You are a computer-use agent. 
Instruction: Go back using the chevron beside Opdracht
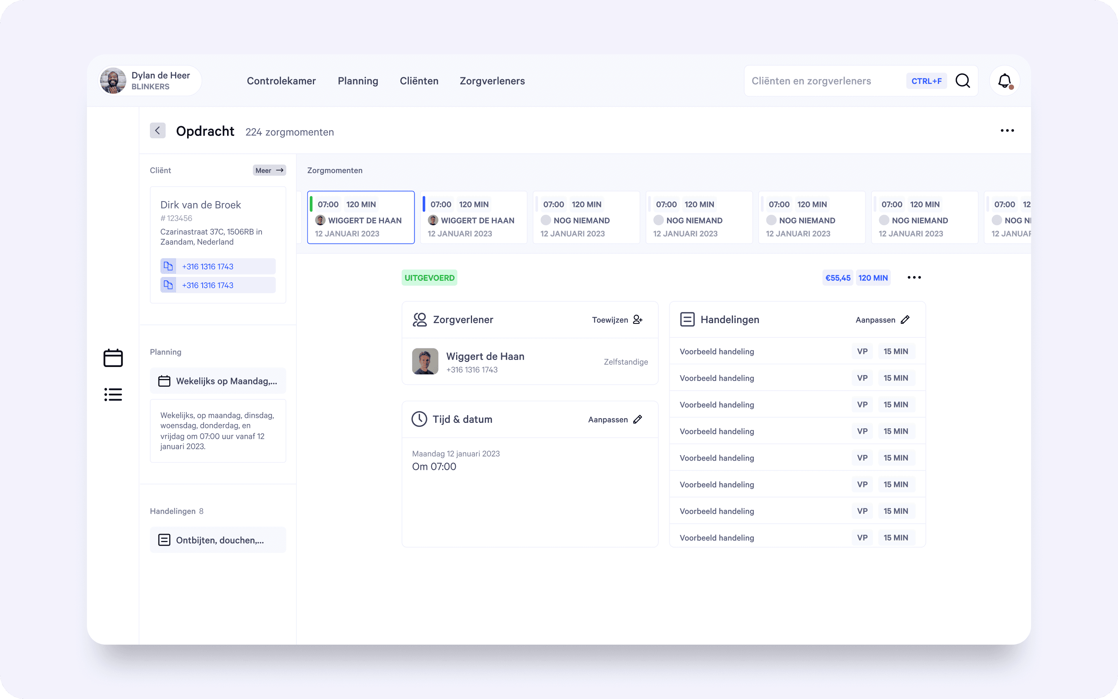(x=158, y=130)
